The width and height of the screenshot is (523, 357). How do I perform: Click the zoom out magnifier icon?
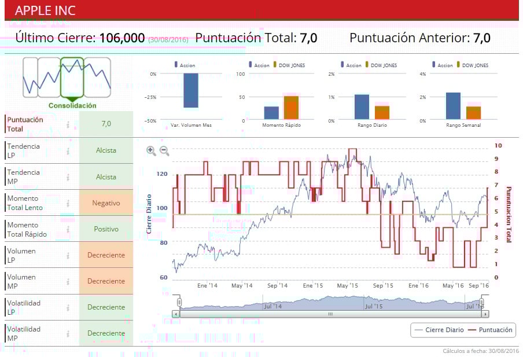pos(164,151)
